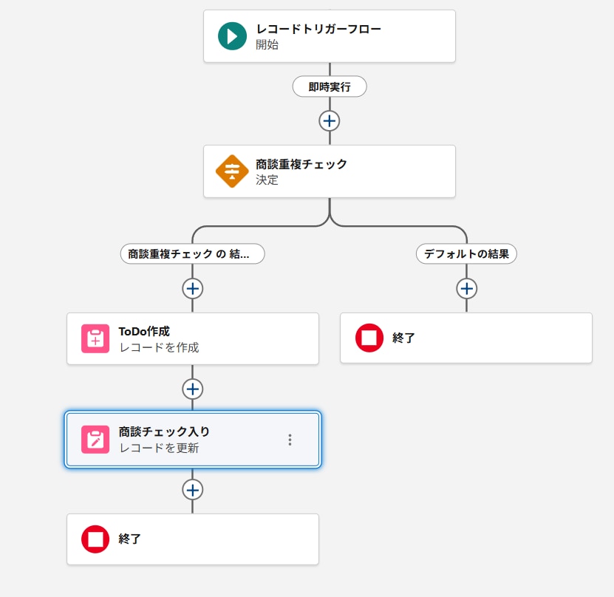Select the 商談重複チェック の 結 branch label
This screenshot has width=614, height=597.
(x=192, y=253)
